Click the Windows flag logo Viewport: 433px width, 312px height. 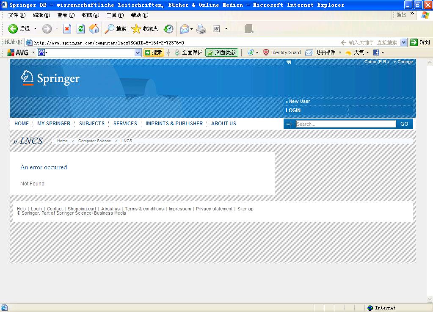pyautogui.click(x=425, y=15)
